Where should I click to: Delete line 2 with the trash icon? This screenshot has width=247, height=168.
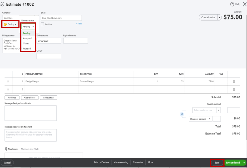(233, 89)
